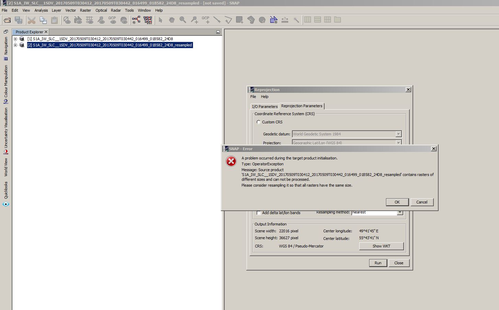Close the Product Explorer tab

(46, 32)
